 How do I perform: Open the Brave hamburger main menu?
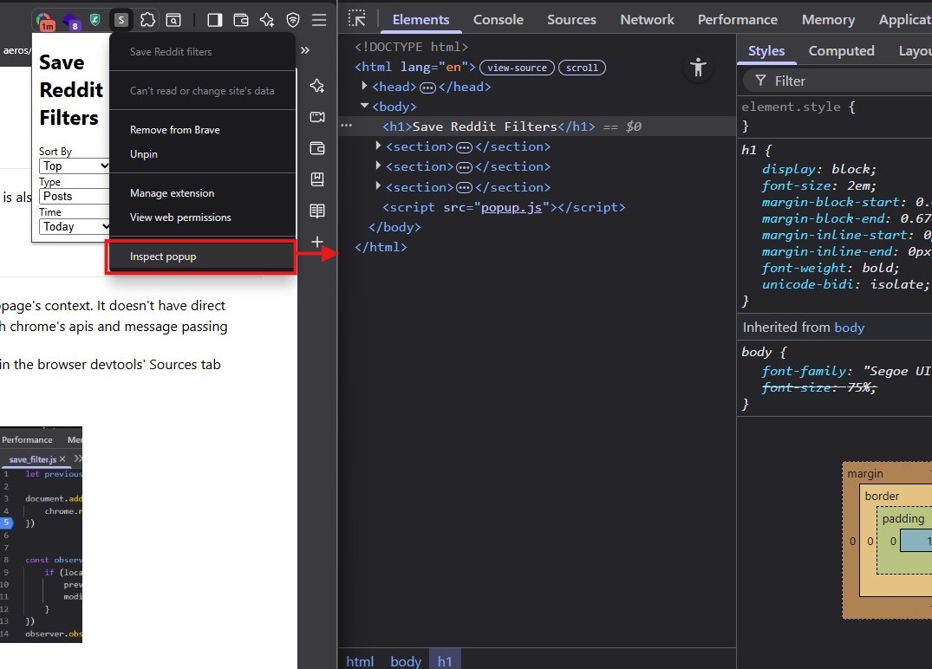point(319,20)
